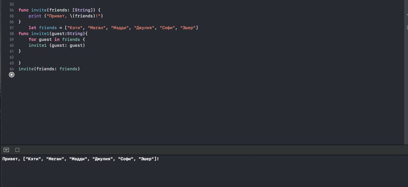Select line number 64 in the gutter
The height and width of the screenshot is (187, 408).
pos(12,69)
